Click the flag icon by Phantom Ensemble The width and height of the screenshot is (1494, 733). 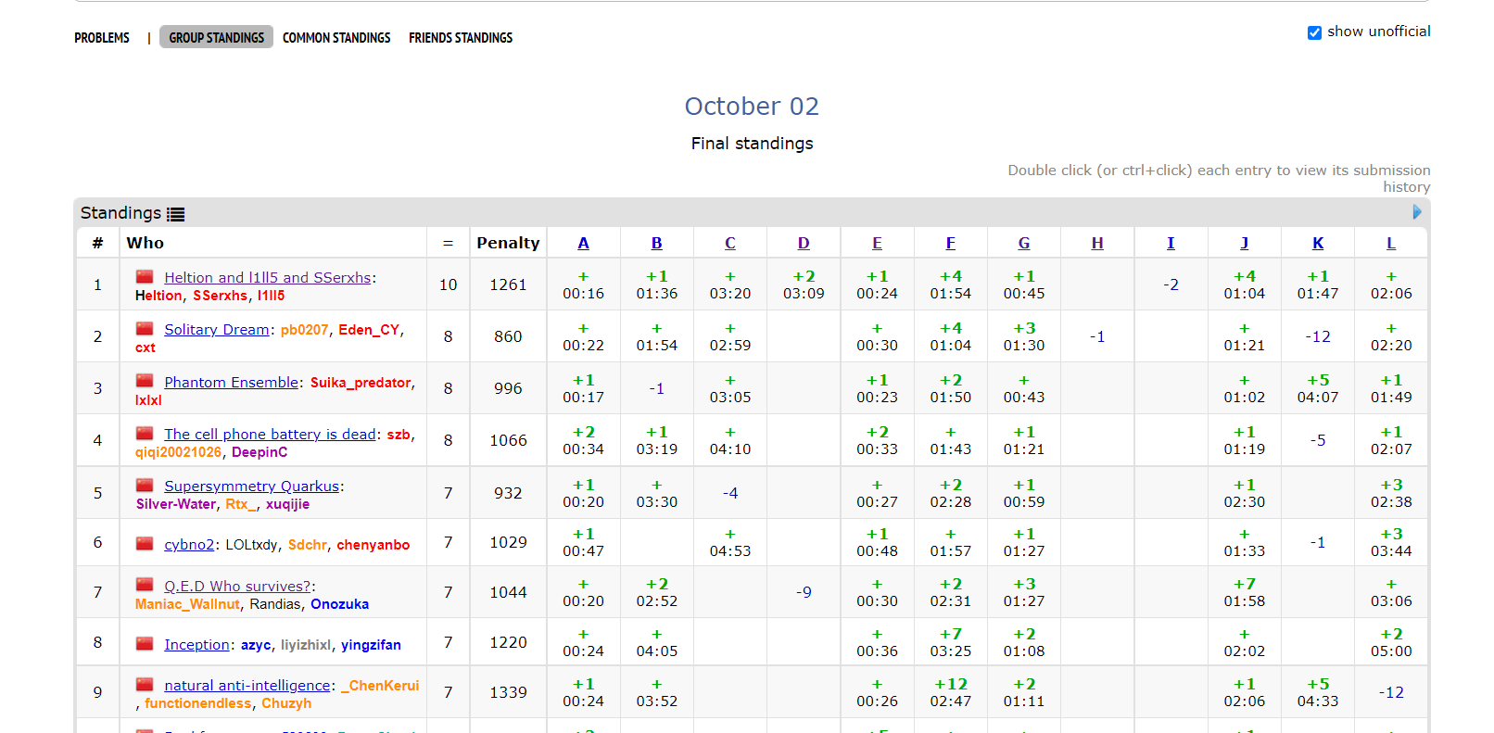click(x=145, y=381)
